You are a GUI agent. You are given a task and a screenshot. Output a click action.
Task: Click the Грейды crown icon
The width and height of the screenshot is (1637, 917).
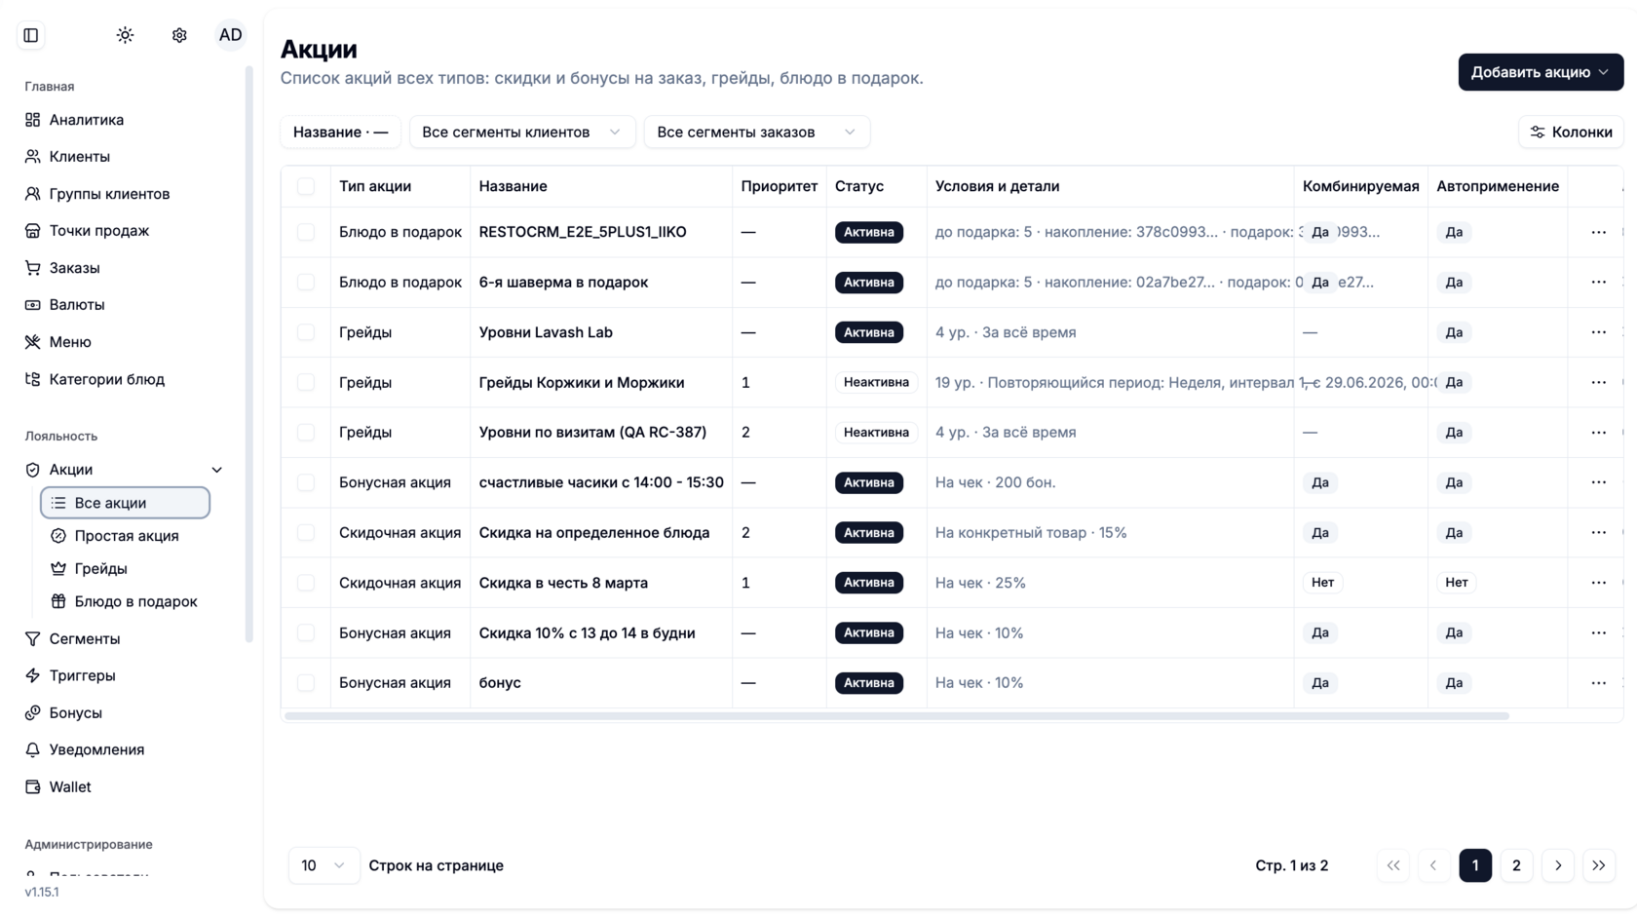58,569
